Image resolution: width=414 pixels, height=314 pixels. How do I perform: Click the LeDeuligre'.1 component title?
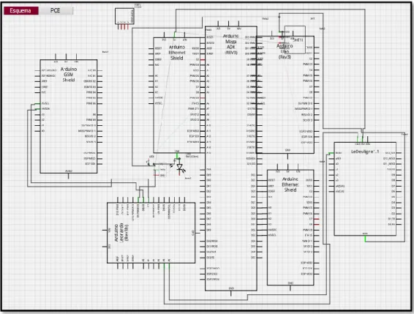click(365, 152)
